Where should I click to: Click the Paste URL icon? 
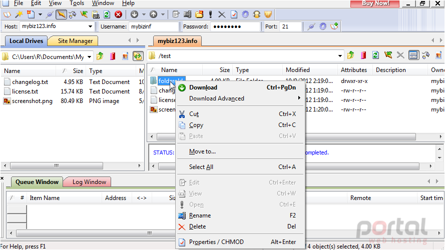coord(96,14)
